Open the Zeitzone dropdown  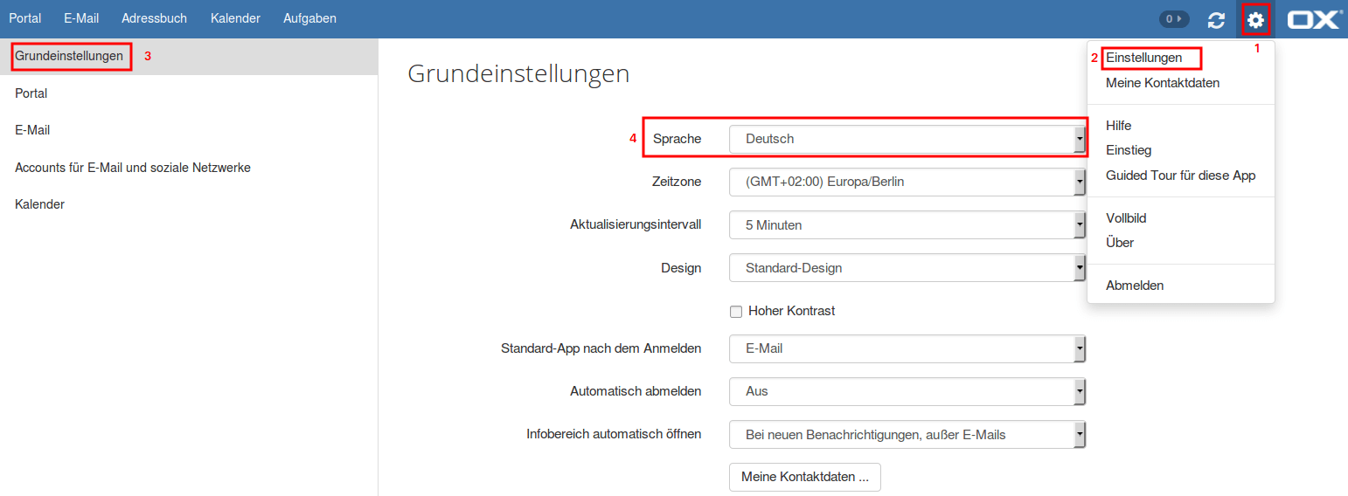907,182
